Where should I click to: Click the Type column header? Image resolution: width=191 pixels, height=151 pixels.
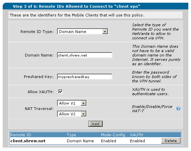71,135
